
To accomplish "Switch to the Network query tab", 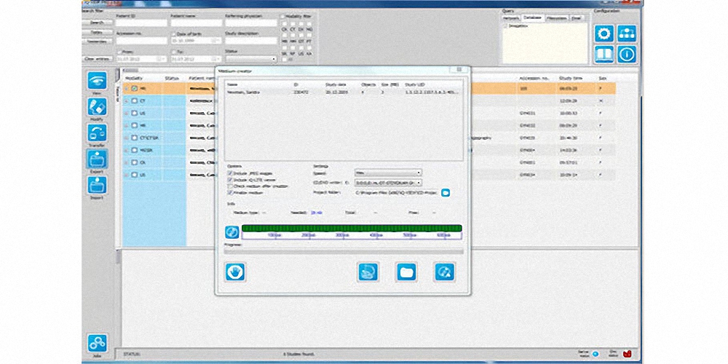I will pyautogui.click(x=512, y=17).
